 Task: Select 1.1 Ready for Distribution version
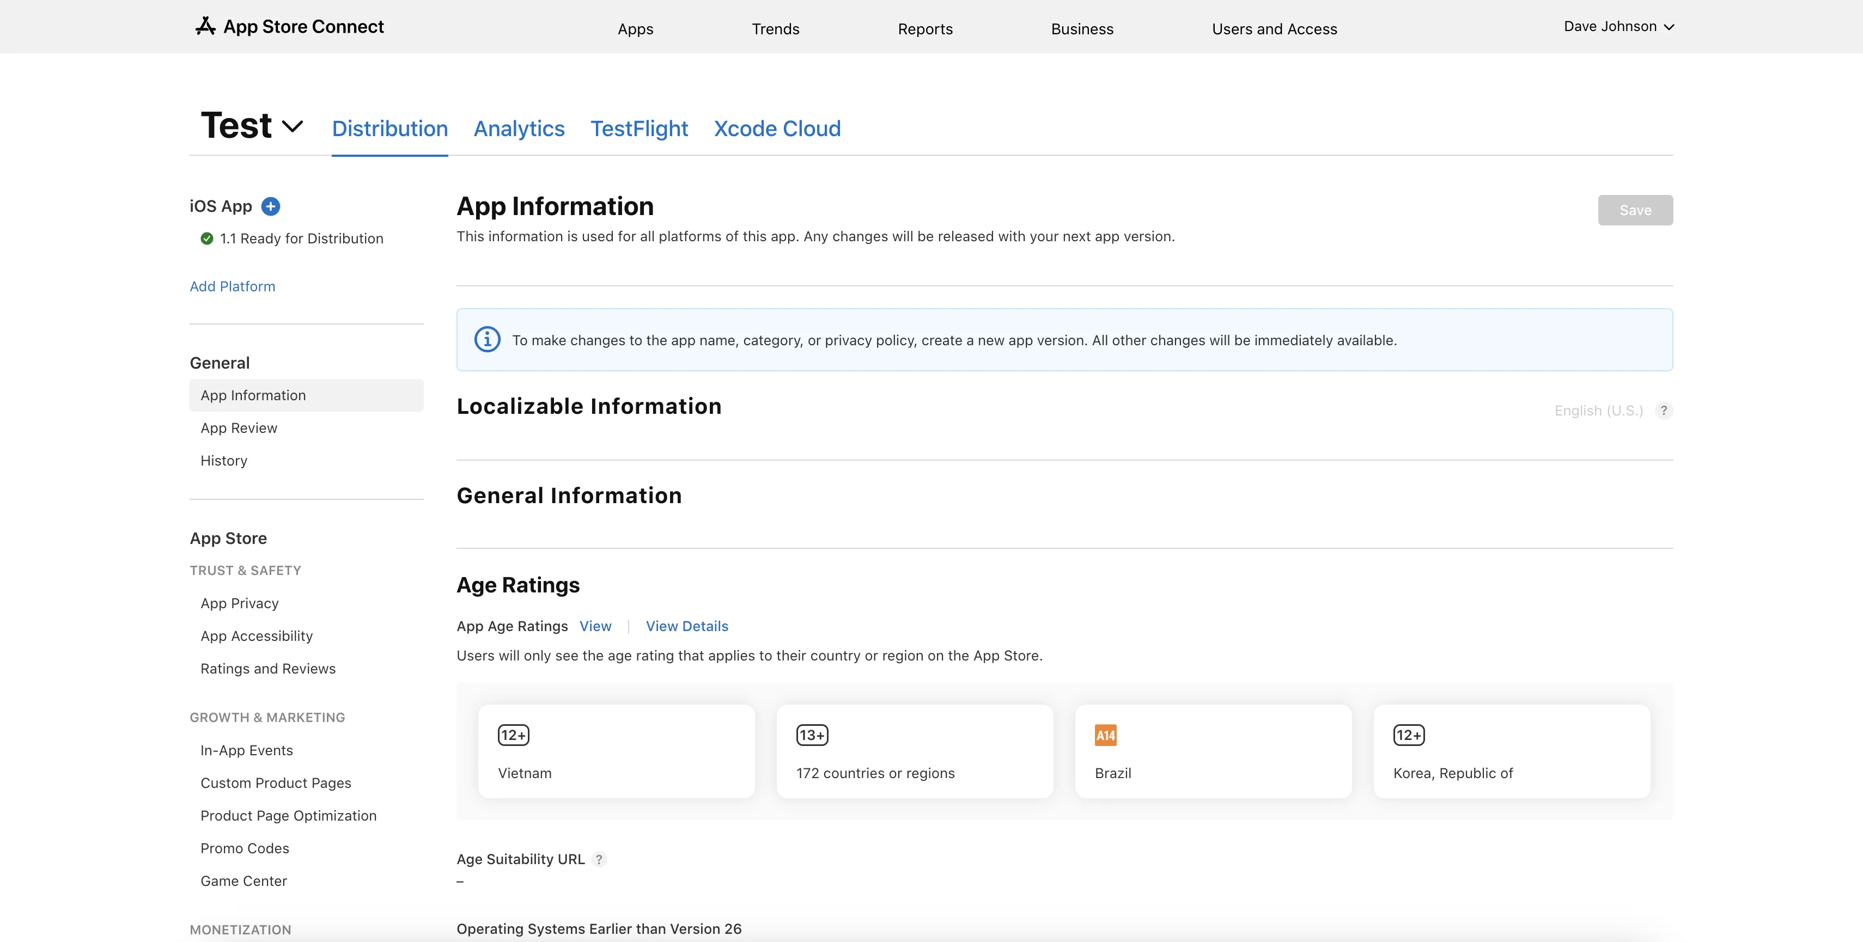302,238
